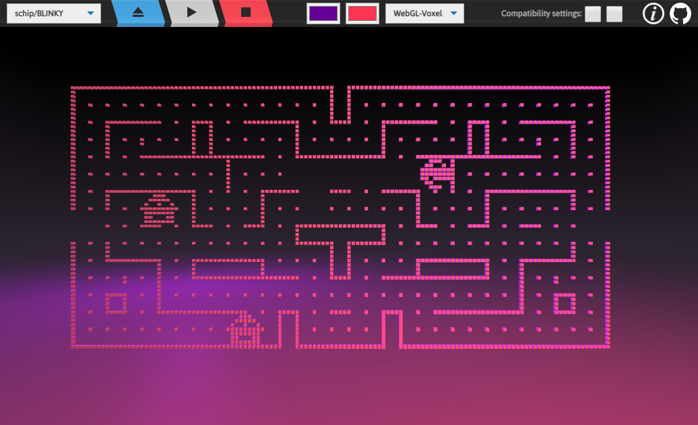Click the Compatibility settings label
The image size is (698, 425).
coord(541,13)
